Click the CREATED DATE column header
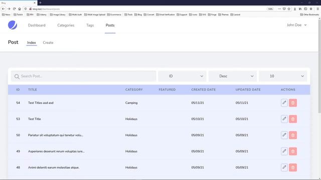The width and height of the screenshot is (321, 180). click(x=203, y=89)
